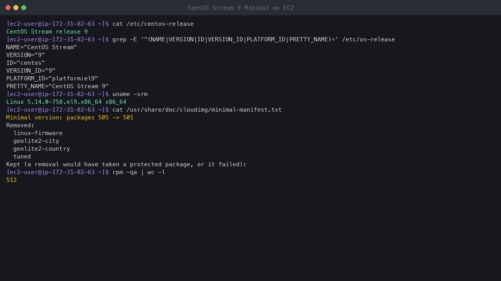Select the package count output '512'
This screenshot has width=501, height=281.
click(x=11, y=180)
